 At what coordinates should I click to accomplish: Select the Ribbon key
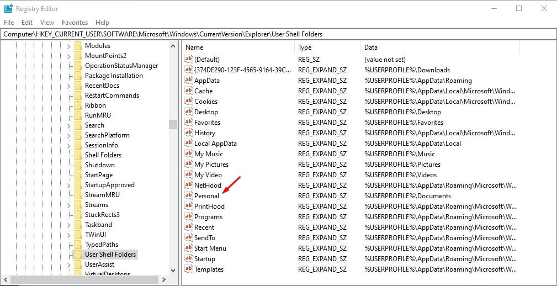tap(95, 105)
